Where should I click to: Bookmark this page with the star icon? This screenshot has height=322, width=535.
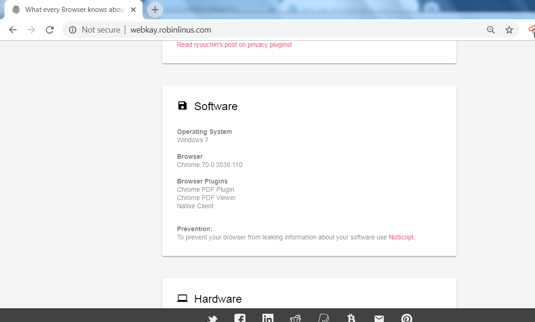click(509, 30)
